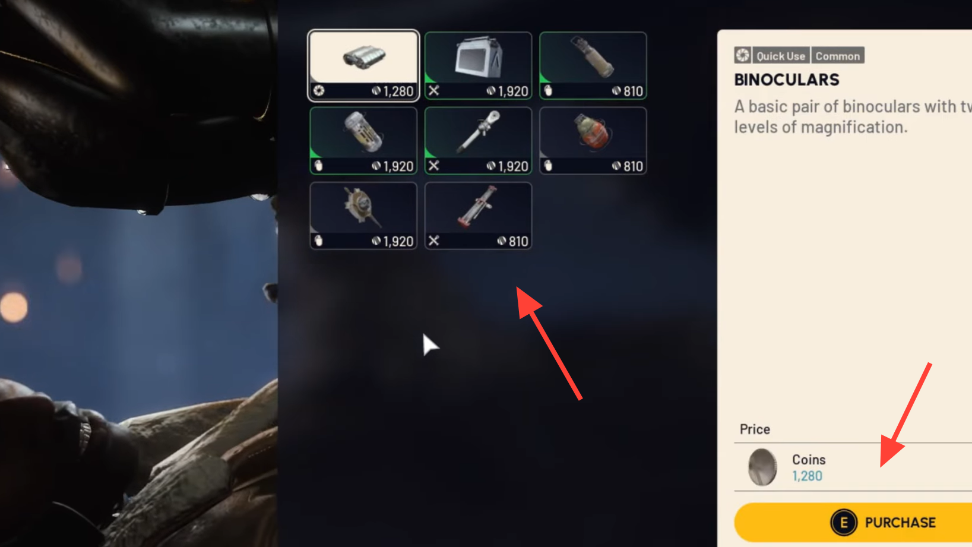Pick the orange grenade for 810
972x547 pixels.
(593, 141)
